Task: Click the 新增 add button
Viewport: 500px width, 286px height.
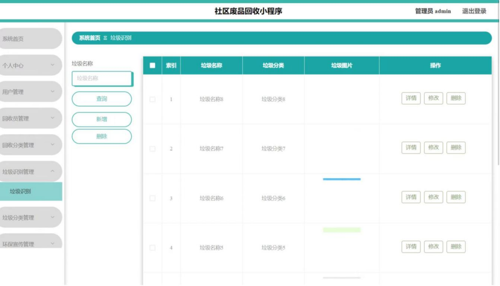Action: click(102, 119)
